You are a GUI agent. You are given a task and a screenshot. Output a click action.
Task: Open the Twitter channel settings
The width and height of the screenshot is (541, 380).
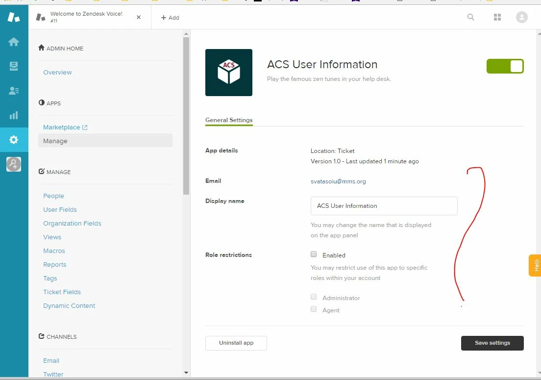pyautogui.click(x=53, y=374)
